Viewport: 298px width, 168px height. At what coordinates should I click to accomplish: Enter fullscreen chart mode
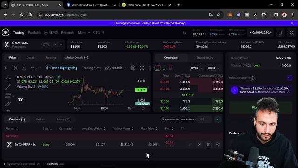(x=142, y=68)
